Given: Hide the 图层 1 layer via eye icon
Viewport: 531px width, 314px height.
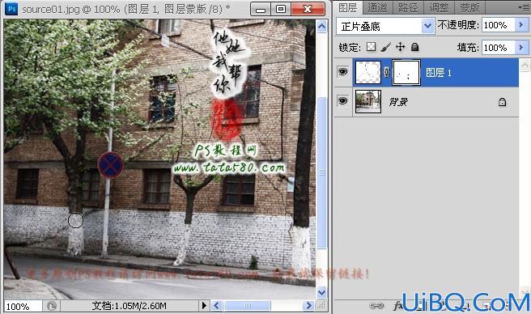Looking at the screenshot, I should click(x=343, y=72).
